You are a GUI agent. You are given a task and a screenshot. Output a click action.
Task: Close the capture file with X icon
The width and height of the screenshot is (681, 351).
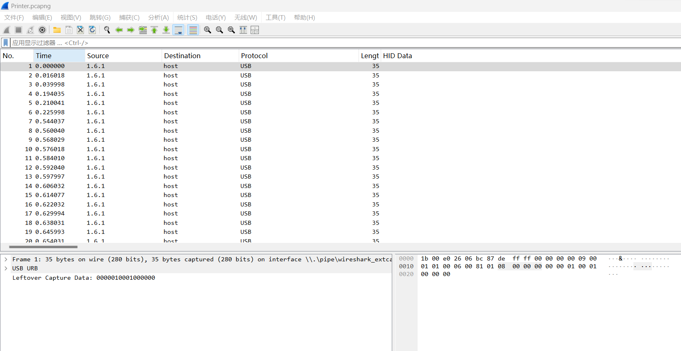pos(80,30)
